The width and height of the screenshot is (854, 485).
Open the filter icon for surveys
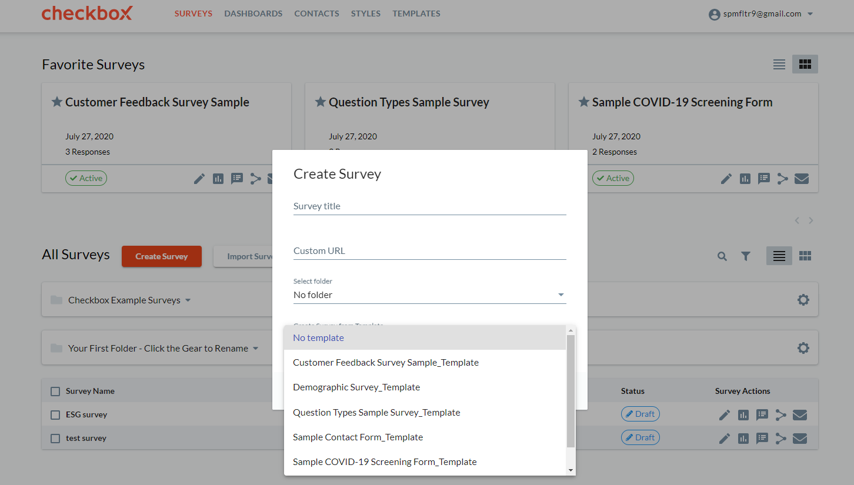point(746,256)
